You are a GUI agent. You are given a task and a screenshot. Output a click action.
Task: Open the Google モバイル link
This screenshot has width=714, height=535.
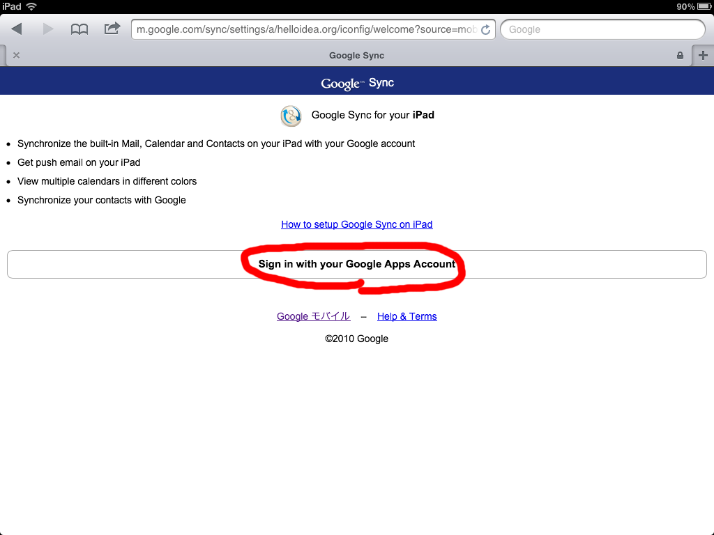pyautogui.click(x=313, y=317)
